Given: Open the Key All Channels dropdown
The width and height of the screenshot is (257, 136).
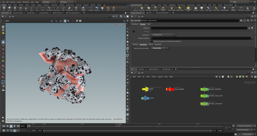Looking at the screenshot, I should (x=246, y=130).
